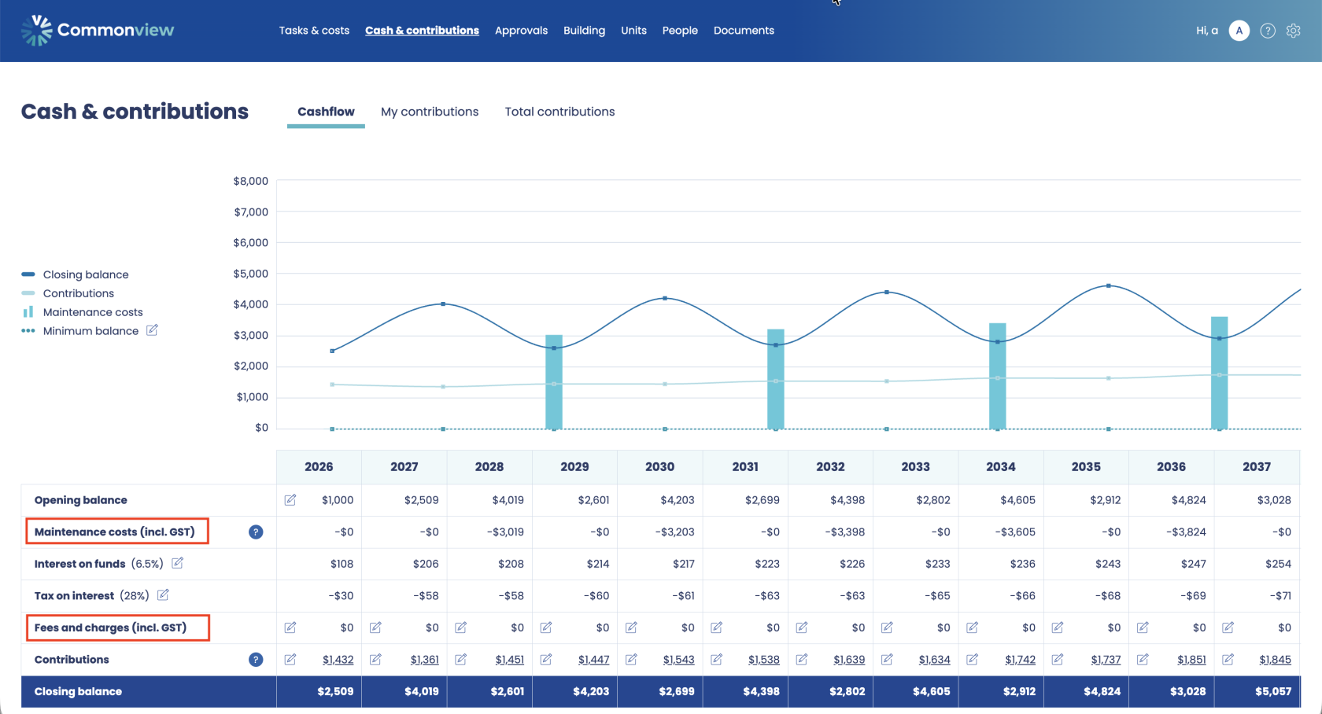Select the Cashflow tab
Viewport: 1322px width, 714px height.
pos(326,112)
